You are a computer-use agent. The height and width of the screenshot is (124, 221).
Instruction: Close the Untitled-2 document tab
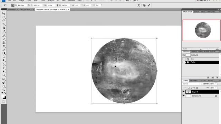tap(68, 10)
